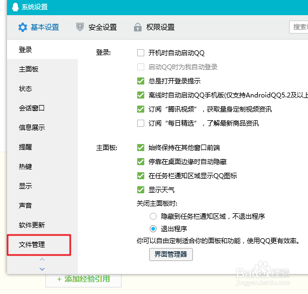Uncheck 订阅“腾讯视频” checkbox
308x294 pixels.
pyautogui.click(x=140, y=109)
